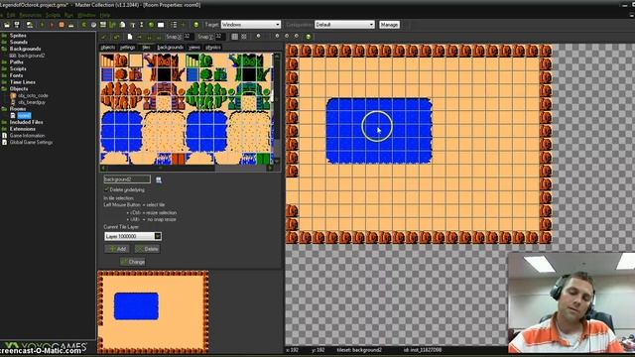Click the tileset name field showing background2
Screen dimensions: 635x357
coord(127,179)
